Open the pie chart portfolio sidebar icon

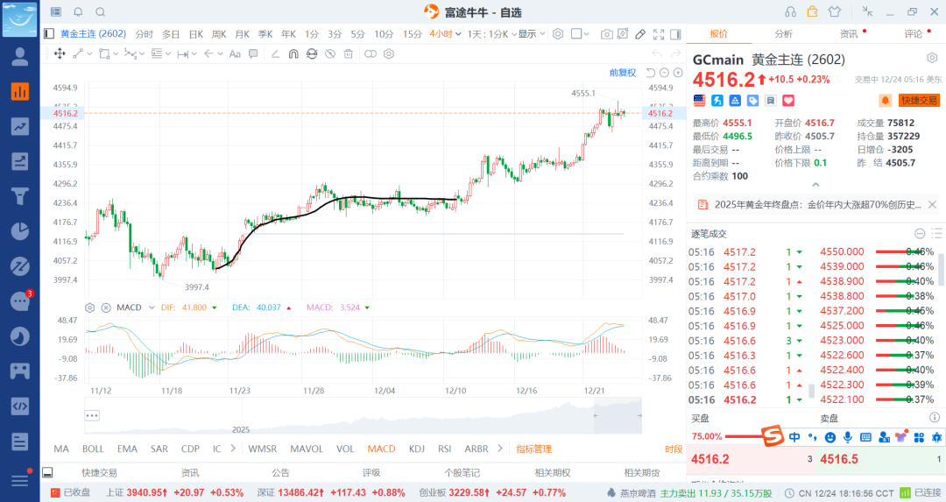(x=20, y=231)
